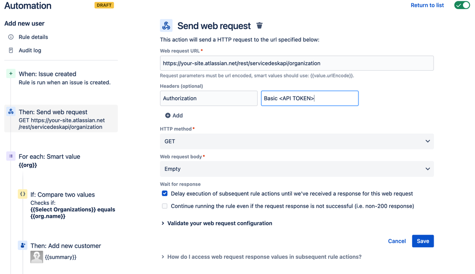The width and height of the screenshot is (475, 274).
Task: Click the Add new customer person icon
Action: [22, 245]
